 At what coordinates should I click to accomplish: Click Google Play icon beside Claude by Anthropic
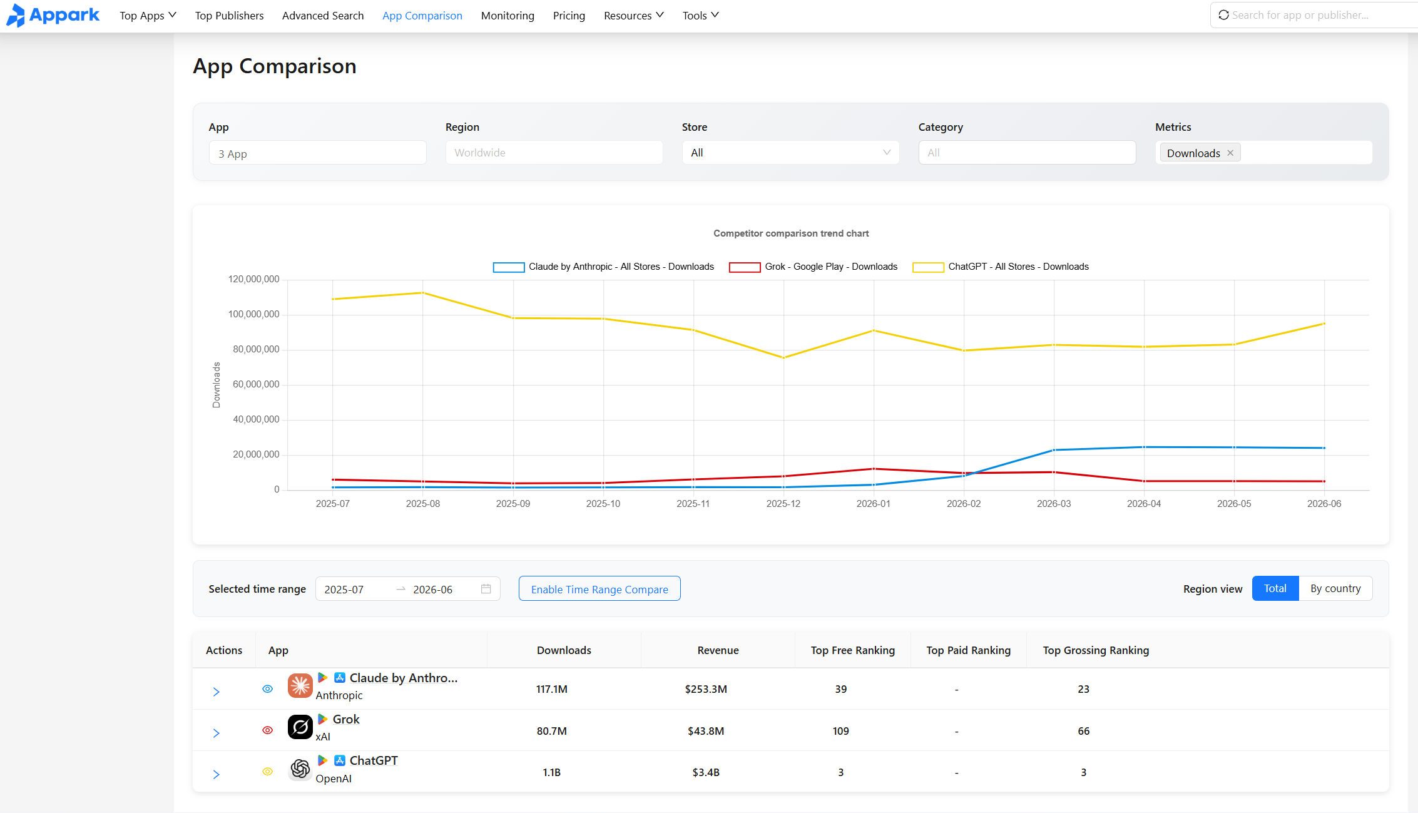click(323, 678)
